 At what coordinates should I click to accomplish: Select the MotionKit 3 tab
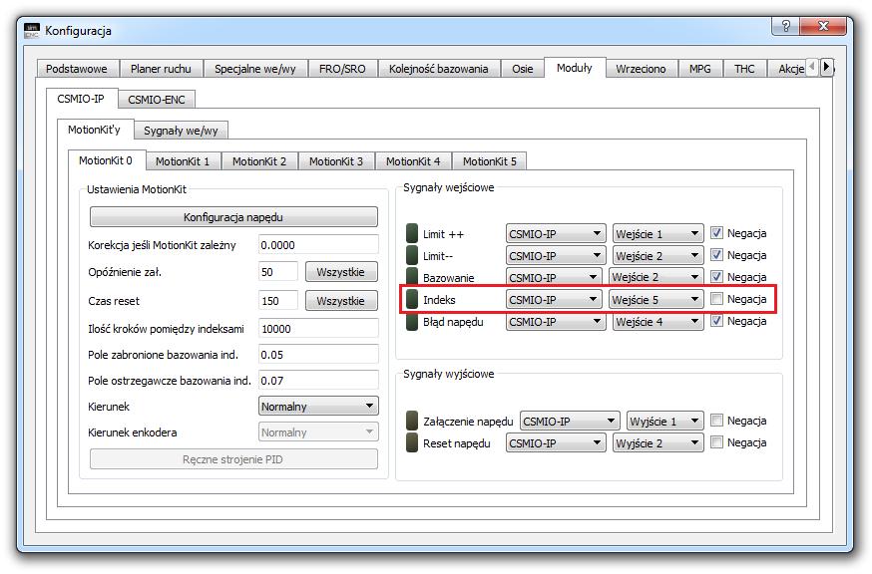click(336, 161)
